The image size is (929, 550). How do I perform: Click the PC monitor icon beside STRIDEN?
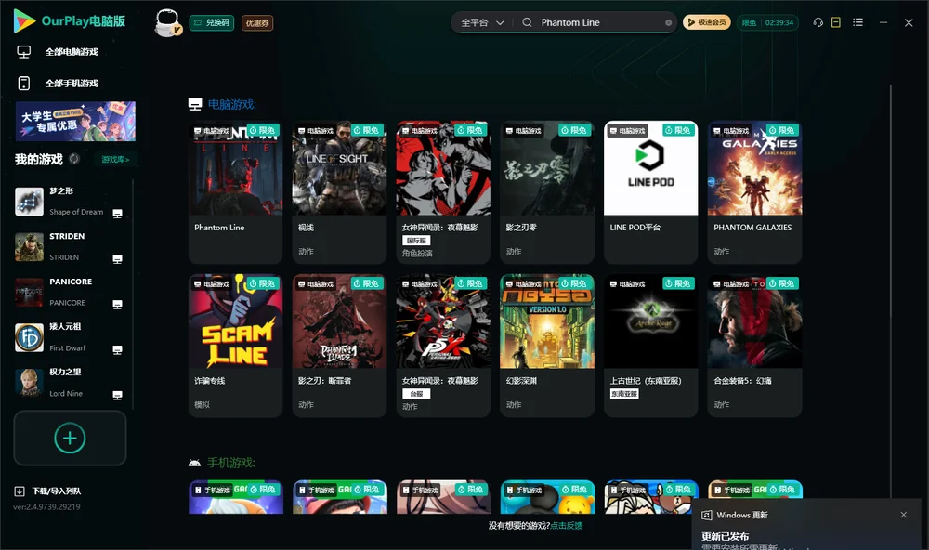pos(117,259)
